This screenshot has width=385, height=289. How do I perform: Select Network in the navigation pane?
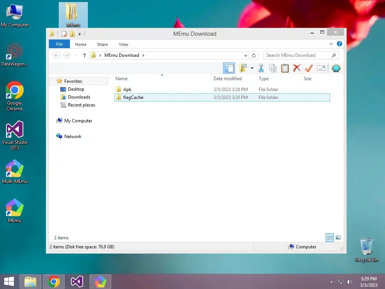(73, 136)
